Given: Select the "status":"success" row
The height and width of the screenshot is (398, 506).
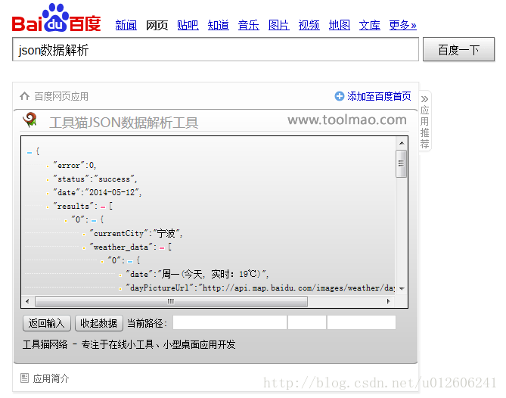Looking at the screenshot, I should click(95, 179).
